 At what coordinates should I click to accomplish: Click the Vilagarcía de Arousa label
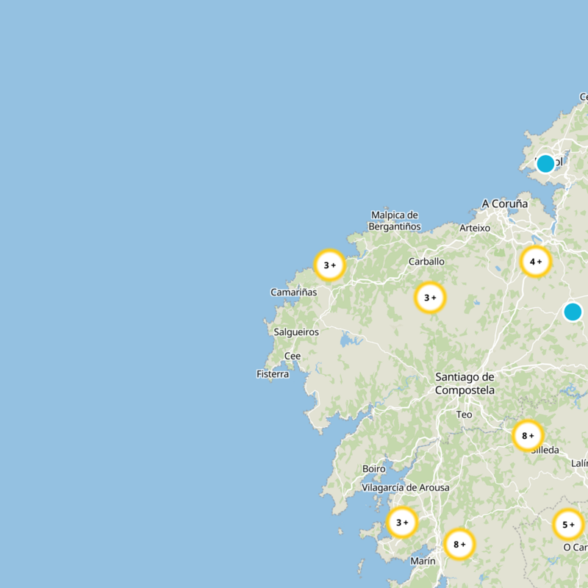pyautogui.click(x=406, y=488)
